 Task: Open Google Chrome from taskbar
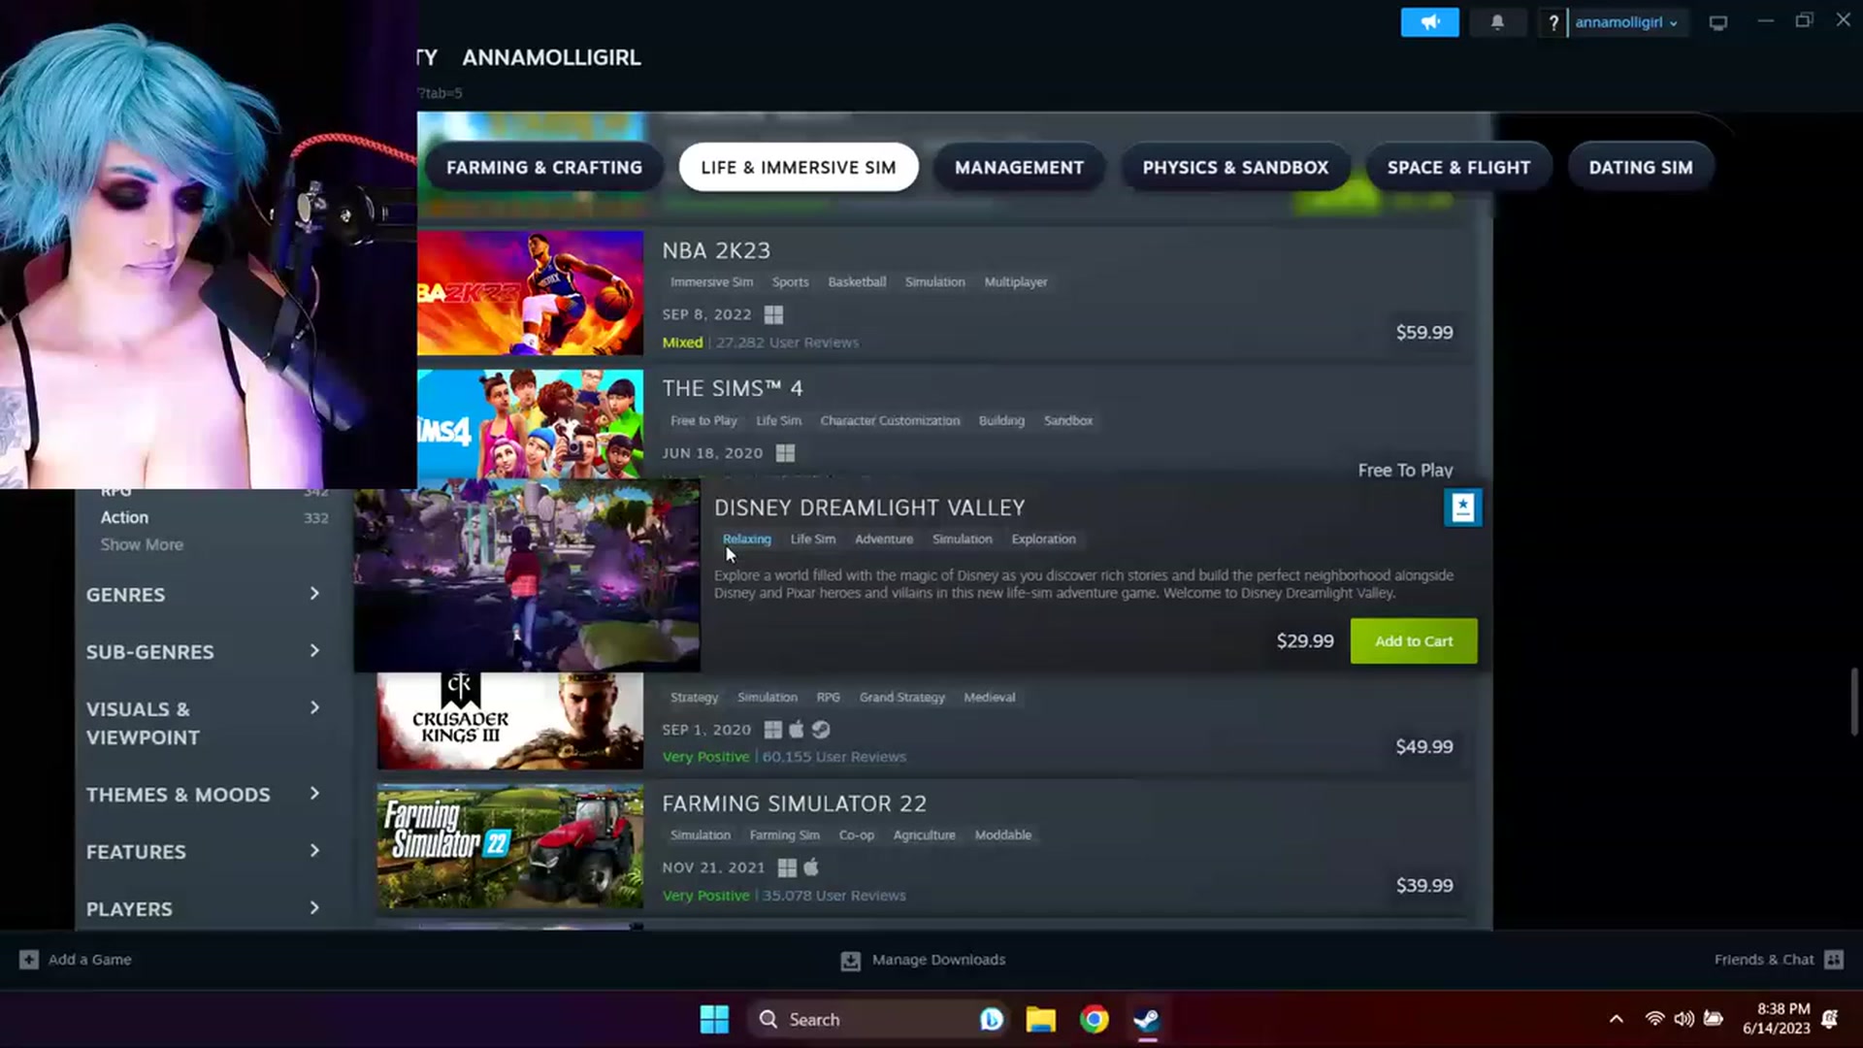coord(1094,1020)
